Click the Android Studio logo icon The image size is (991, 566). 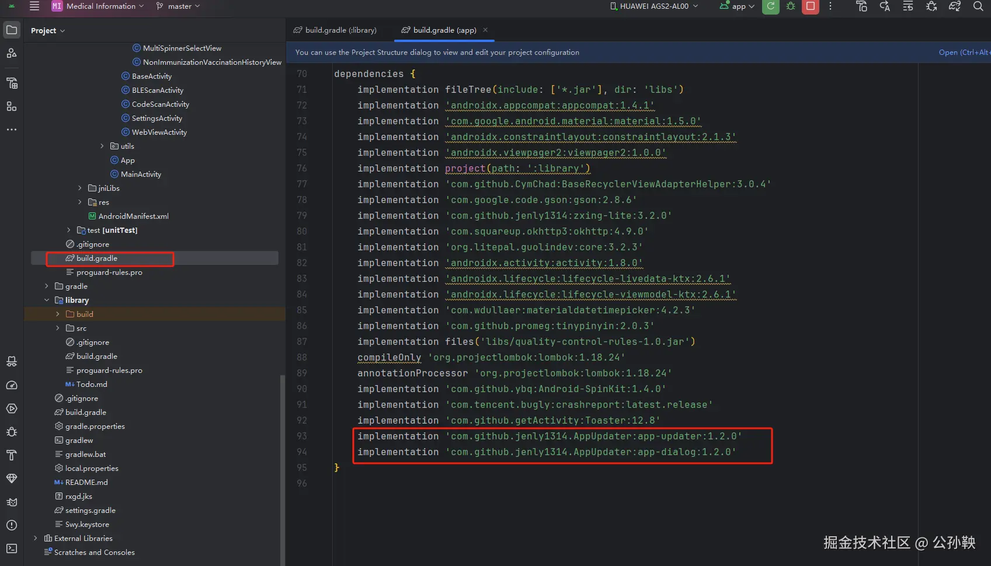[x=12, y=6]
